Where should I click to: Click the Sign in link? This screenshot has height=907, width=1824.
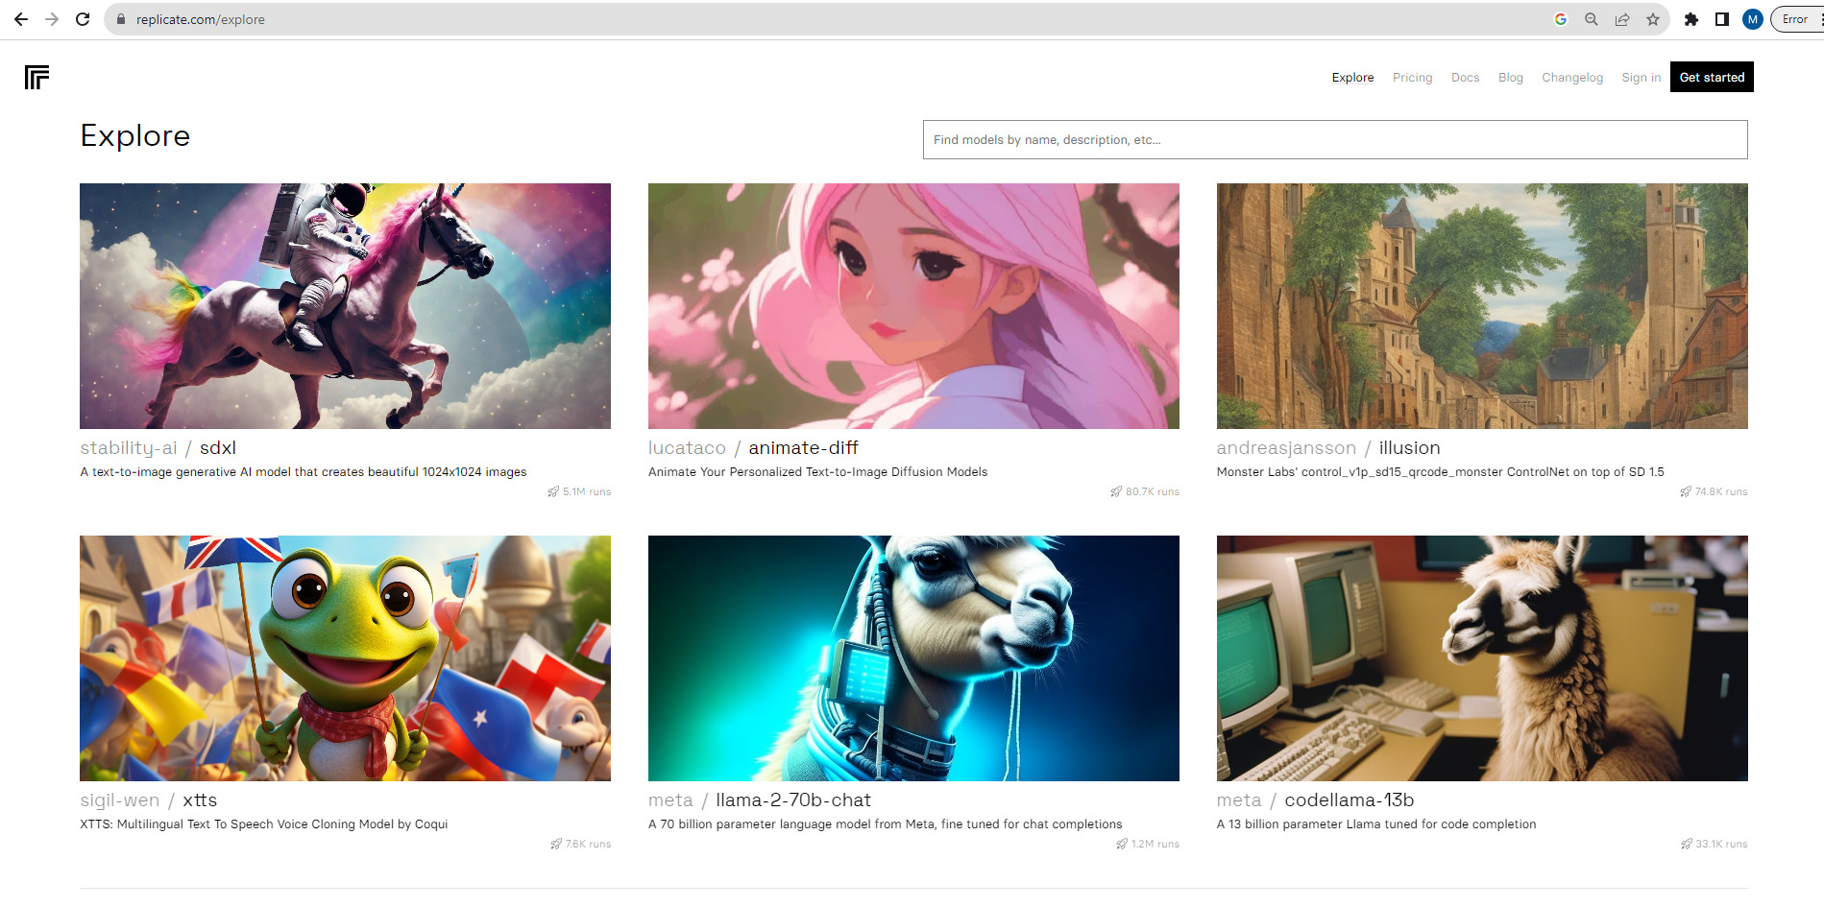(x=1641, y=78)
